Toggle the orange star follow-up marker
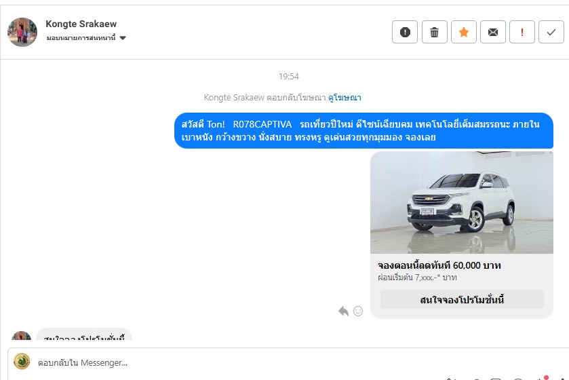 point(464,33)
